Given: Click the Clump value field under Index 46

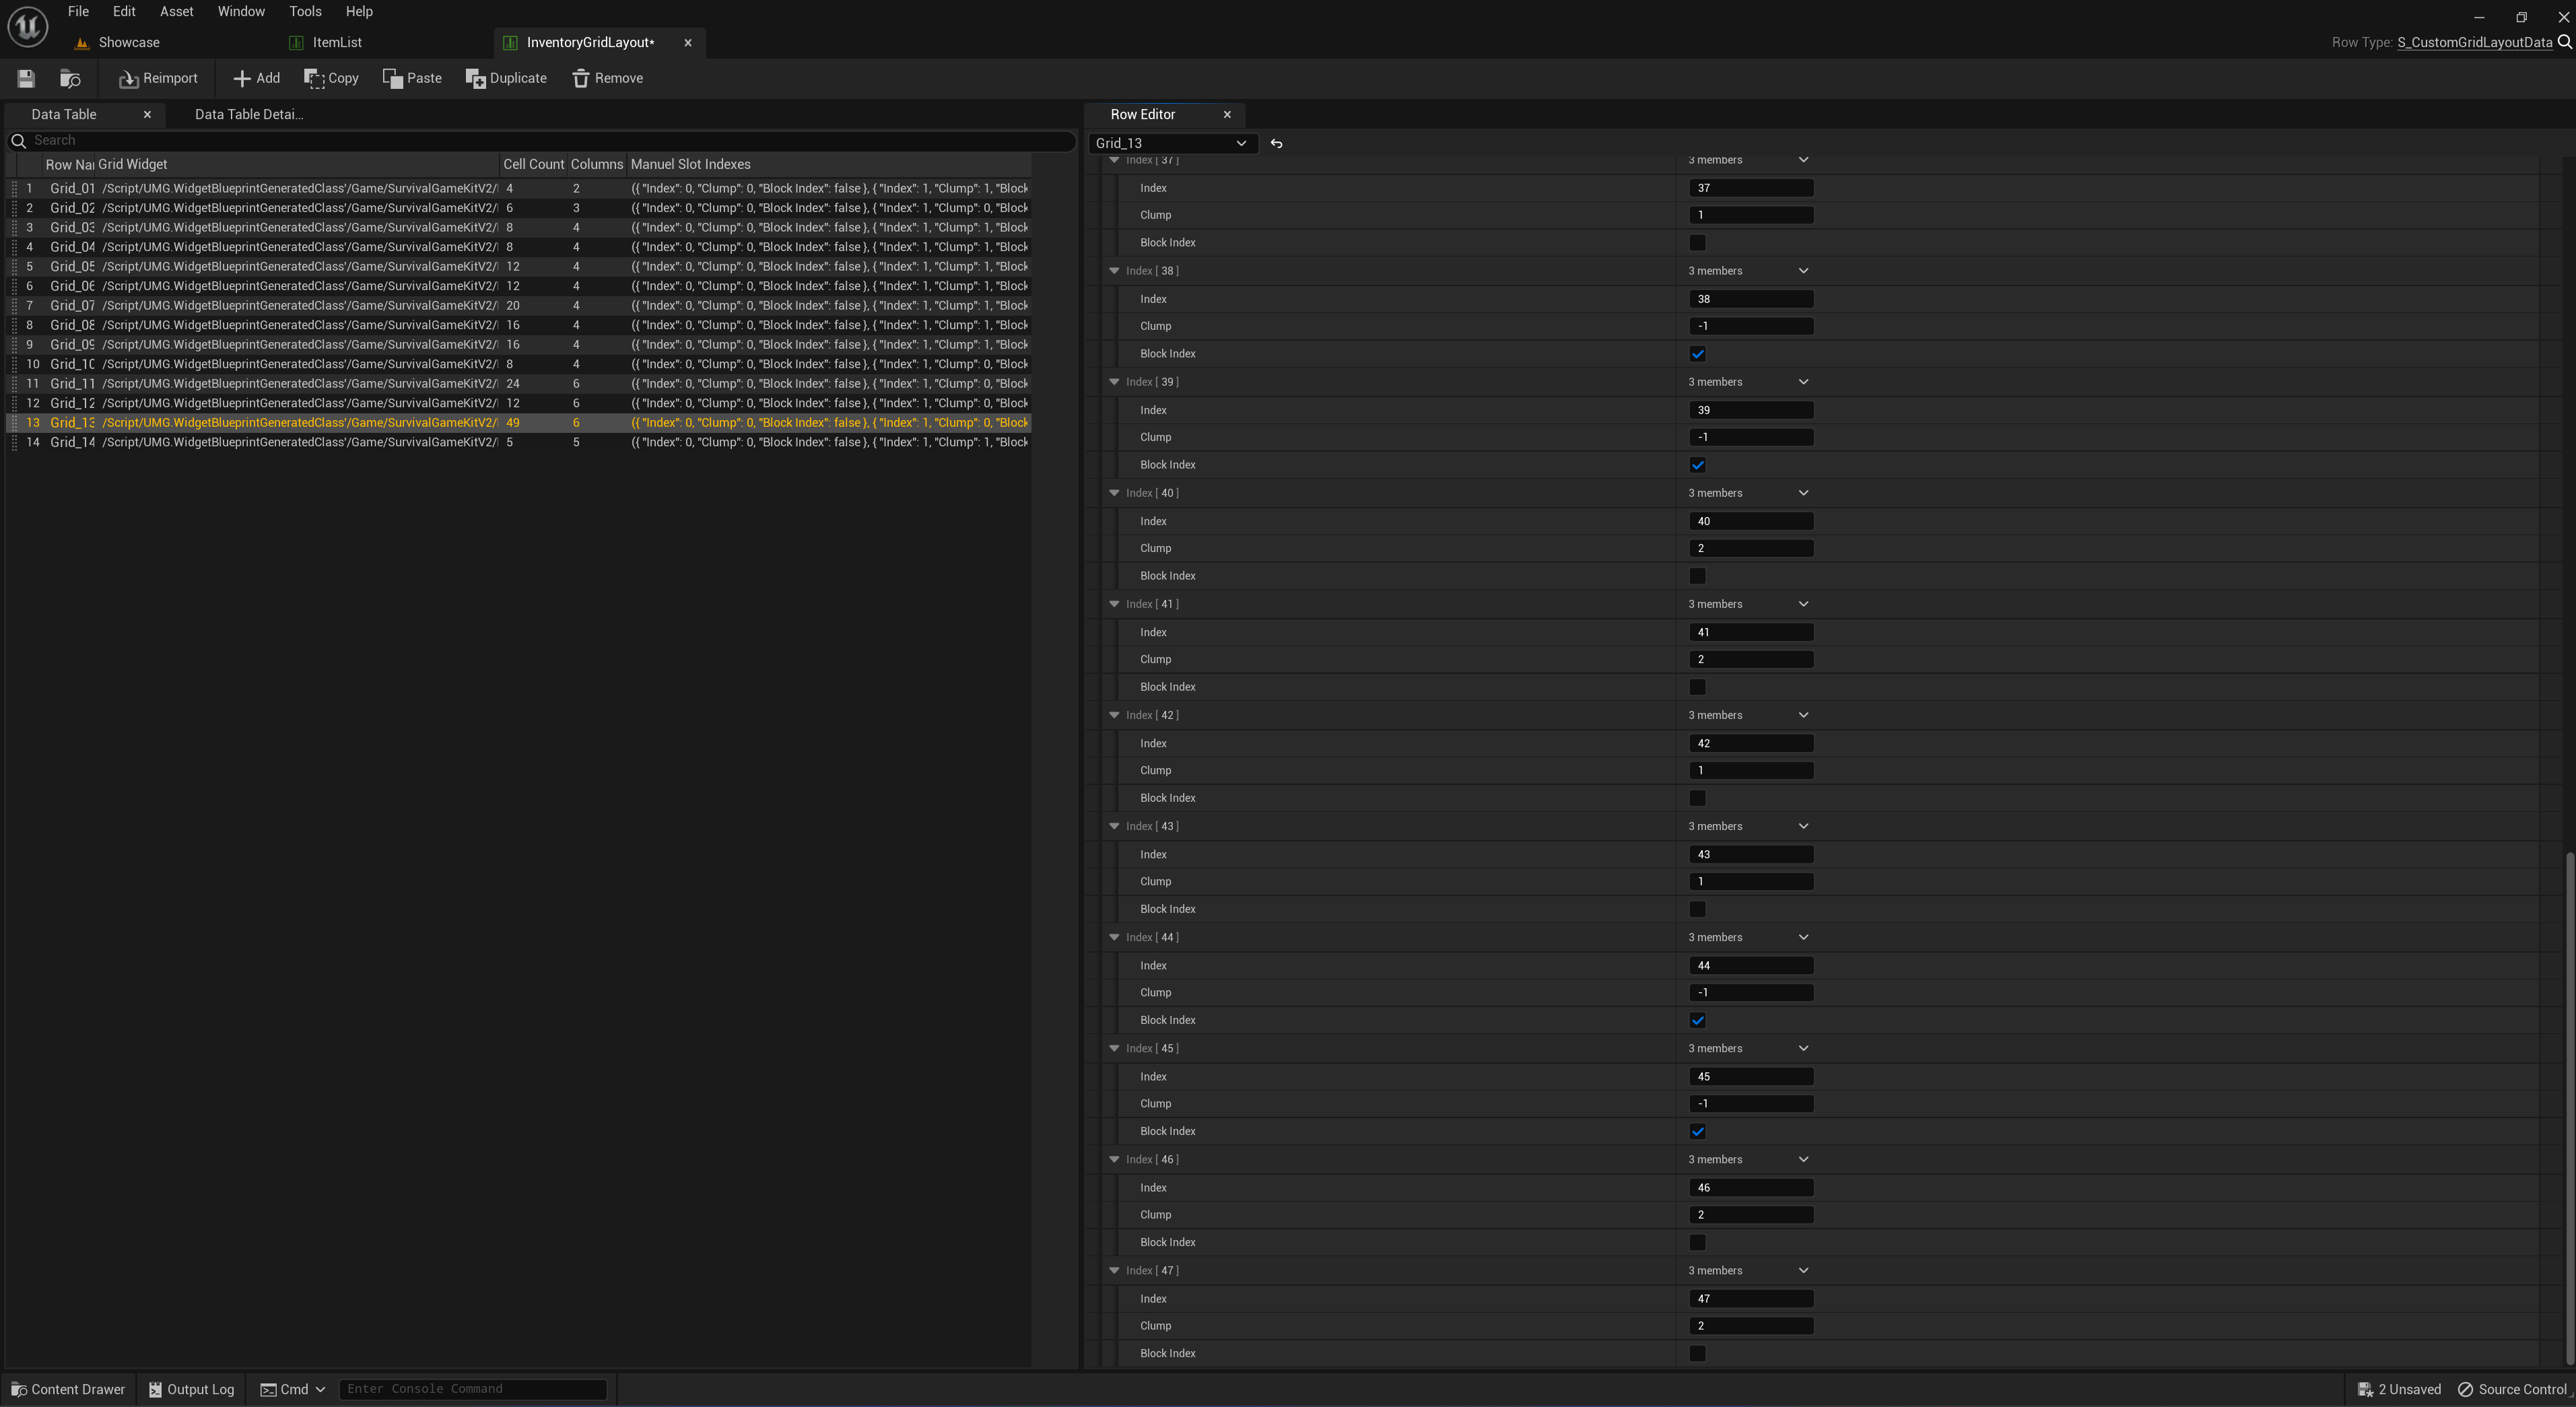Looking at the screenshot, I should pos(1750,1215).
